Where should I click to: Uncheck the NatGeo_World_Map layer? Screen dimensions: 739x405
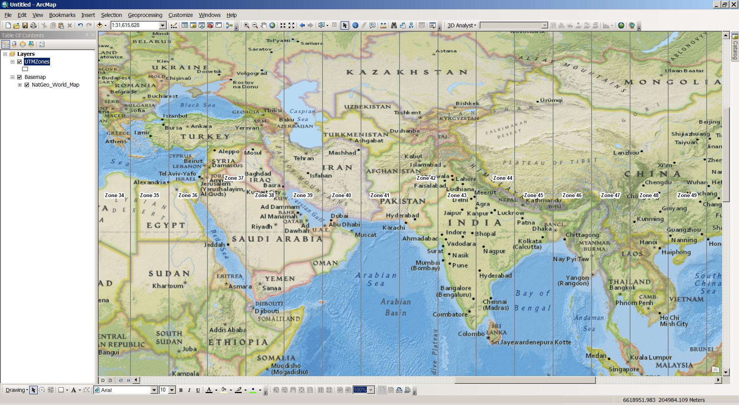point(27,85)
